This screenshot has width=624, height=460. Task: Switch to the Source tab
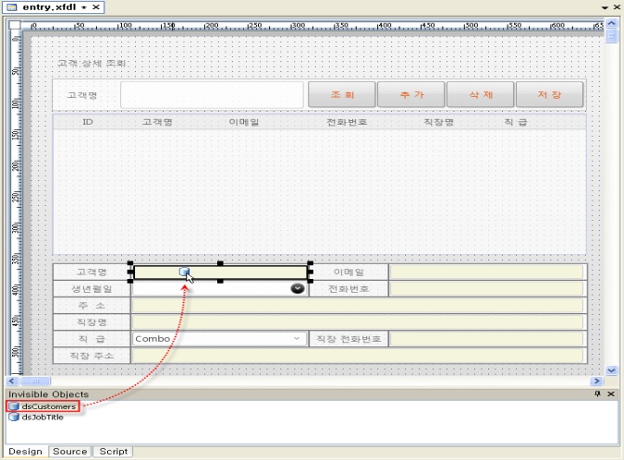pos(69,452)
